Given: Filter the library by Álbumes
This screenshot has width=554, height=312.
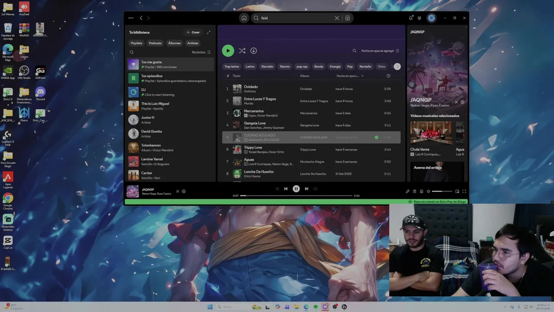Looking at the screenshot, I should (174, 43).
